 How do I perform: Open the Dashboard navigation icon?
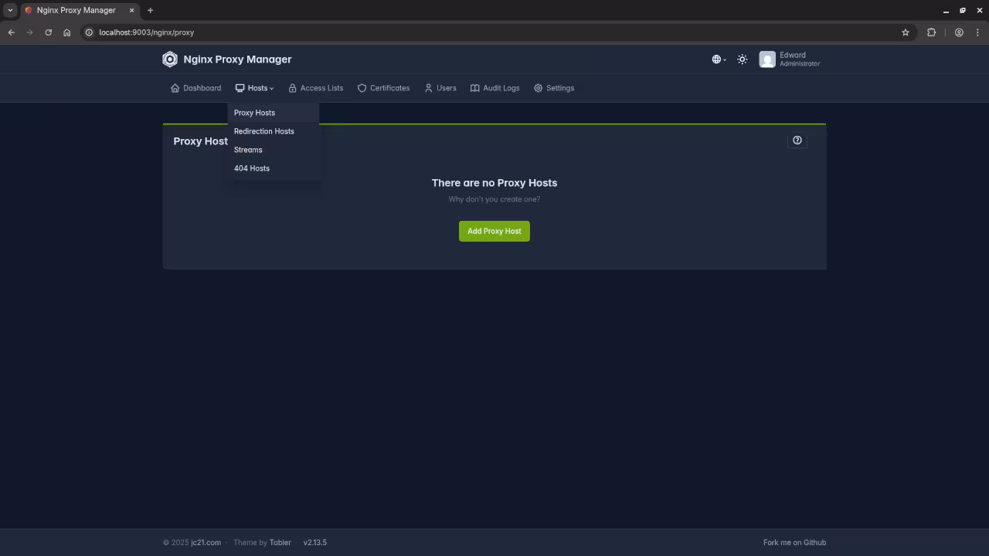pos(175,88)
